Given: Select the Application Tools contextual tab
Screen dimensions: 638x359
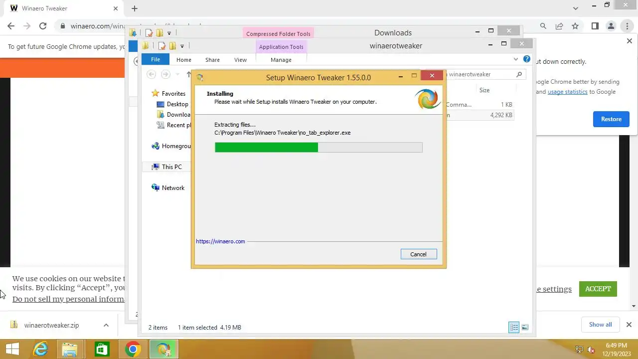Looking at the screenshot, I should [281, 47].
